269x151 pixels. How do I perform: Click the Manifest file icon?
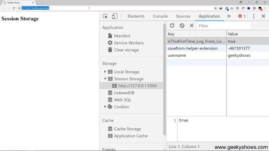(110, 36)
